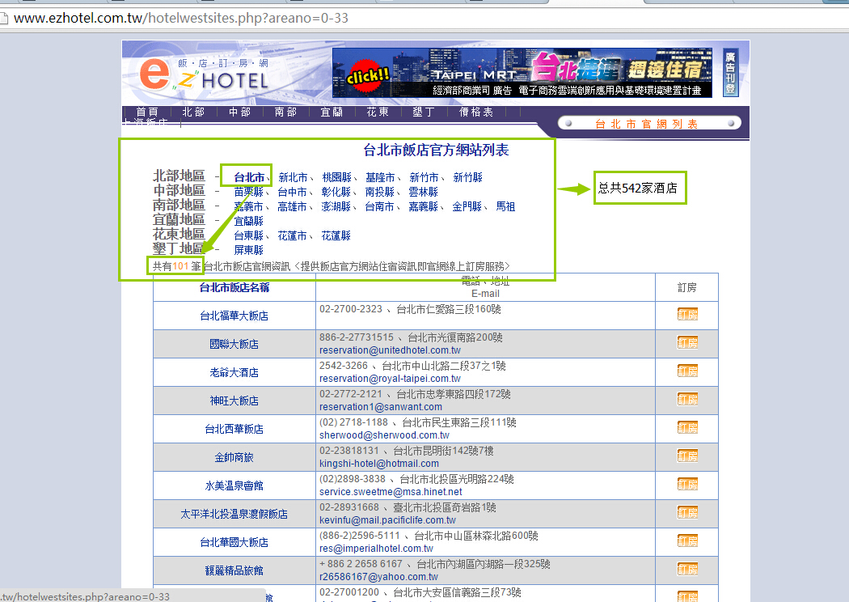Open 神旺大飯店 hotel link
The image size is (849, 602).
pos(234,401)
